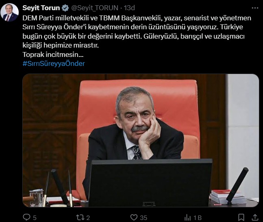Open the view analytics bar chart icon
The width and height of the screenshot is (263, 222).
click(x=187, y=218)
